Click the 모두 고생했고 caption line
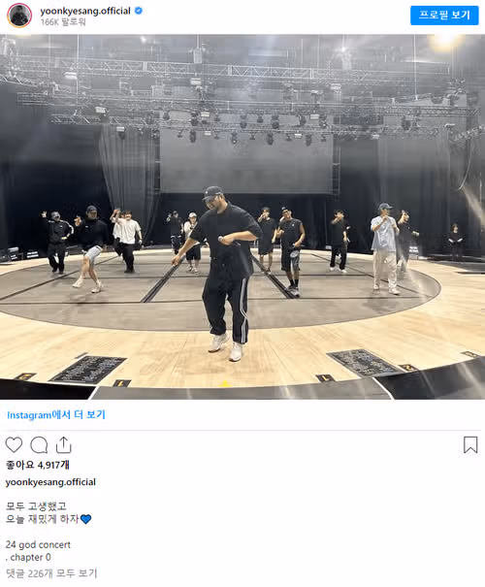 tap(36, 506)
